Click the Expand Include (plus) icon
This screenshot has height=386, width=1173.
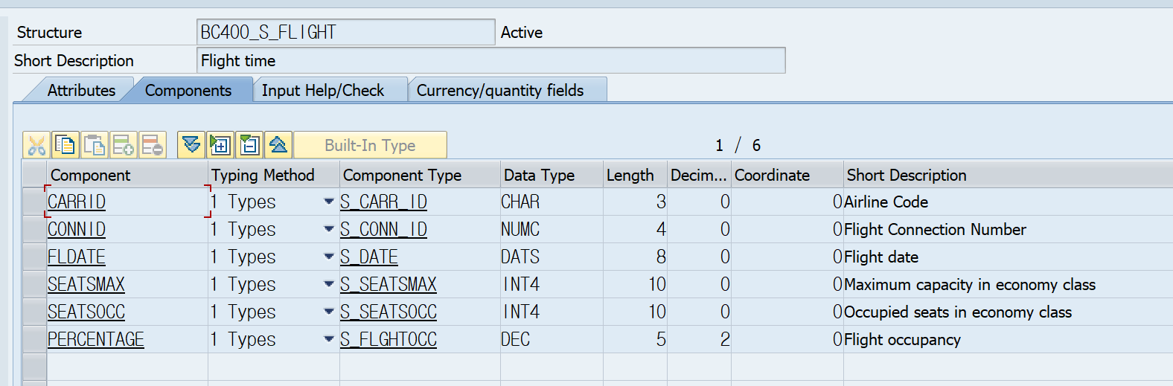coord(220,145)
